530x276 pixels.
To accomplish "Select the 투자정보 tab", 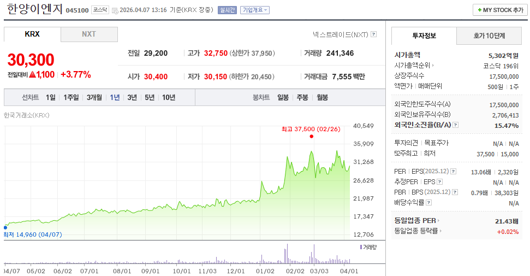I will (x=424, y=36).
